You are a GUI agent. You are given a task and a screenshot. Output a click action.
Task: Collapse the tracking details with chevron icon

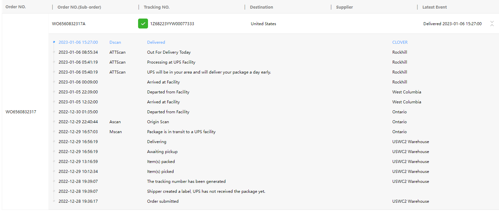pos(492,24)
